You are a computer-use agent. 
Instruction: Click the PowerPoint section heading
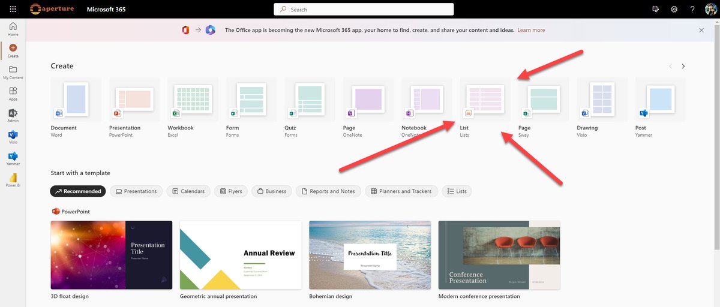pos(70,211)
